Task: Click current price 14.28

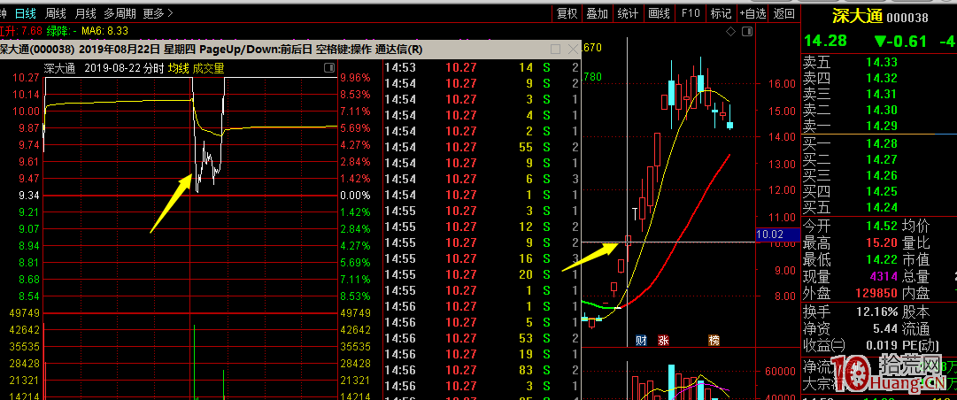Action: click(825, 41)
